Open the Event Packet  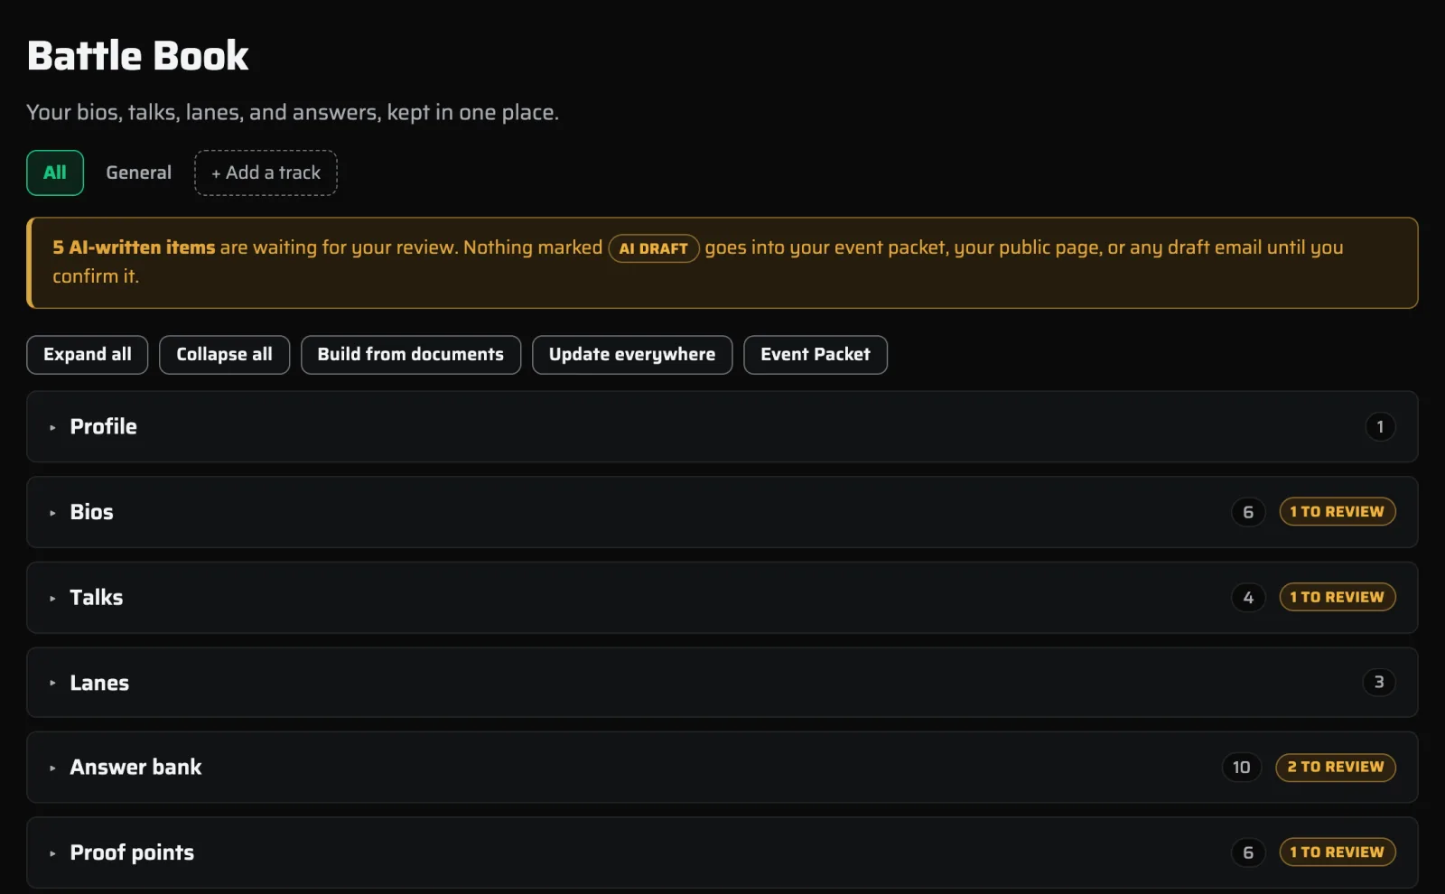(816, 355)
